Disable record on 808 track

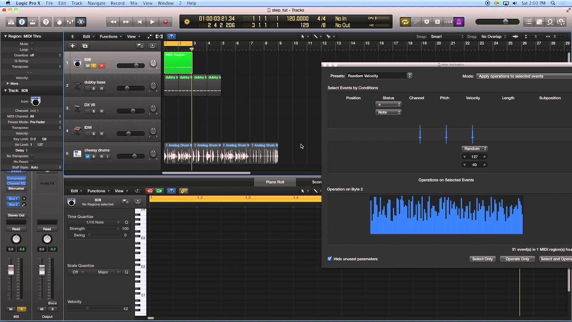(x=101, y=66)
